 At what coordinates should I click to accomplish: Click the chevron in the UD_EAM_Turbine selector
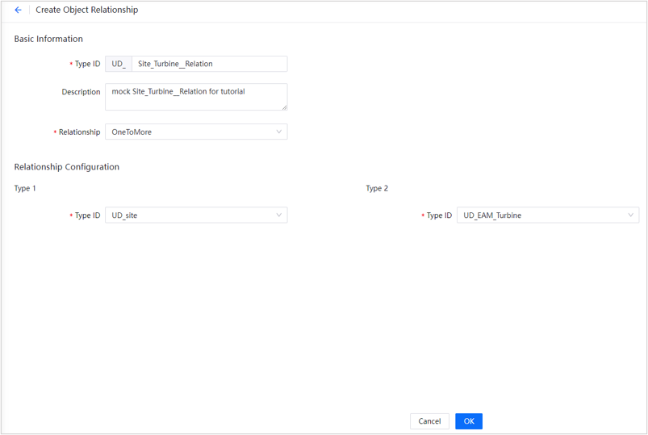tap(630, 215)
